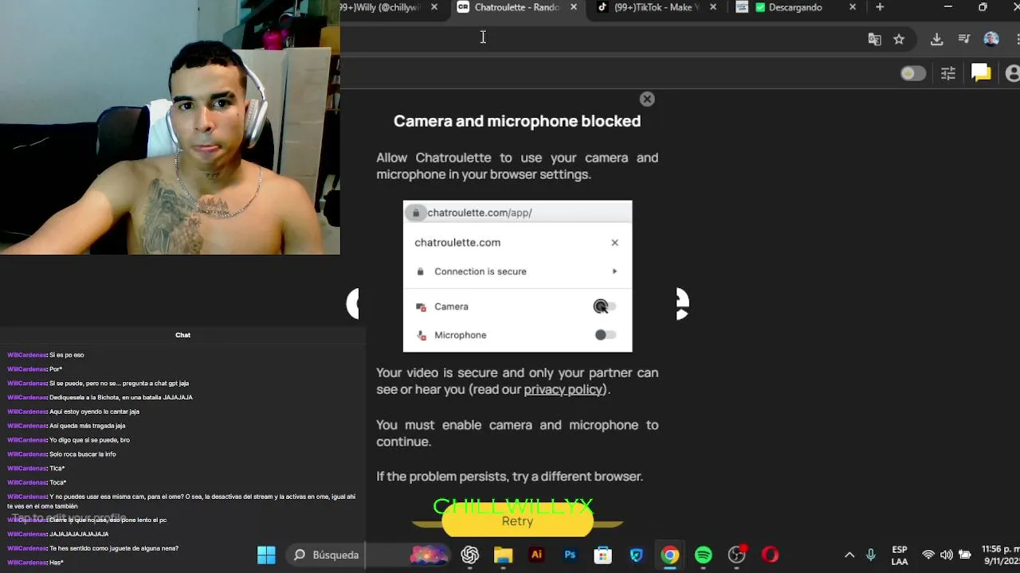Click chat message 'Tica*'

coord(57,469)
